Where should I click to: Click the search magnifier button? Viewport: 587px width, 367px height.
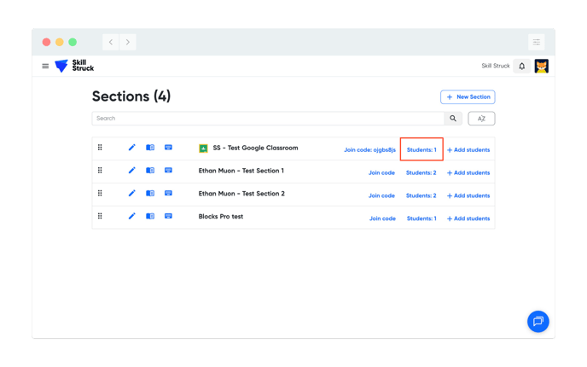click(x=454, y=119)
